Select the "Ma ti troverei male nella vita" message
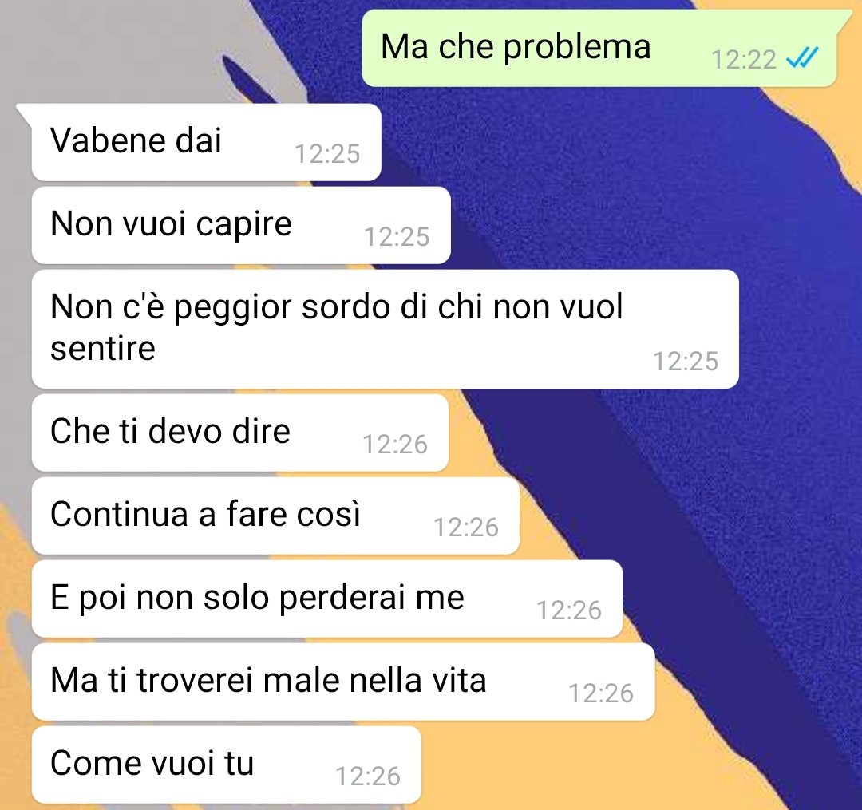The width and height of the screenshot is (862, 810). [x=343, y=682]
